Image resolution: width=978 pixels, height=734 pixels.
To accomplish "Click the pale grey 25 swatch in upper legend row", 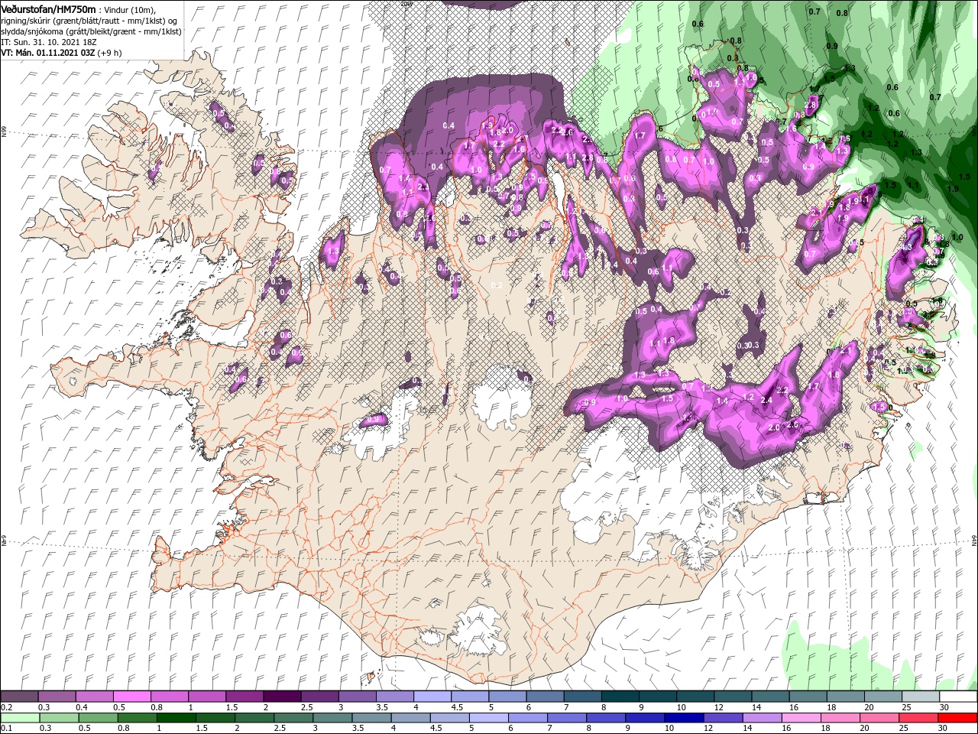I will click(921, 696).
